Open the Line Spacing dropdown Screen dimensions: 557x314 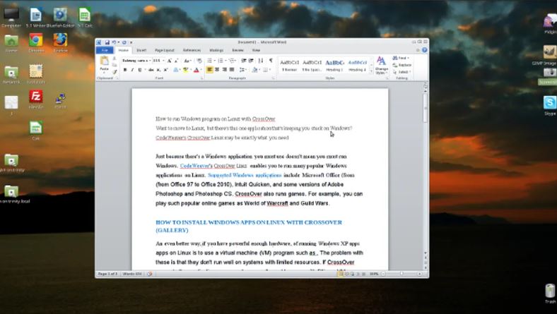[x=242, y=70]
